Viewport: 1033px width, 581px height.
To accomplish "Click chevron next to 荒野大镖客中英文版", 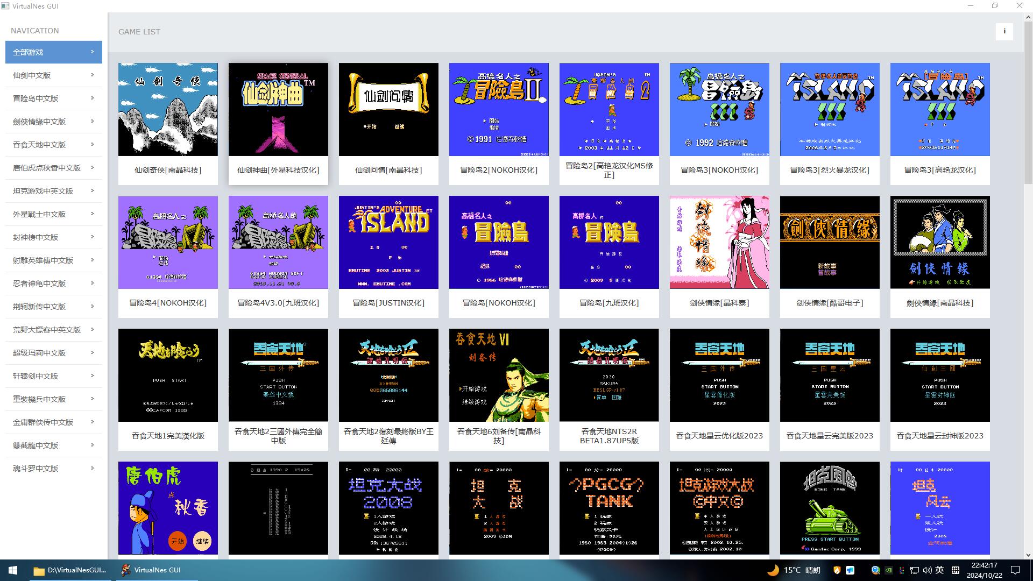I will click(93, 329).
